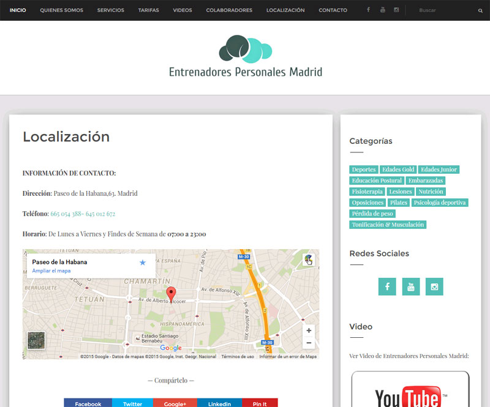Select the Pilates category tag
This screenshot has height=407, width=490.
coord(398,203)
